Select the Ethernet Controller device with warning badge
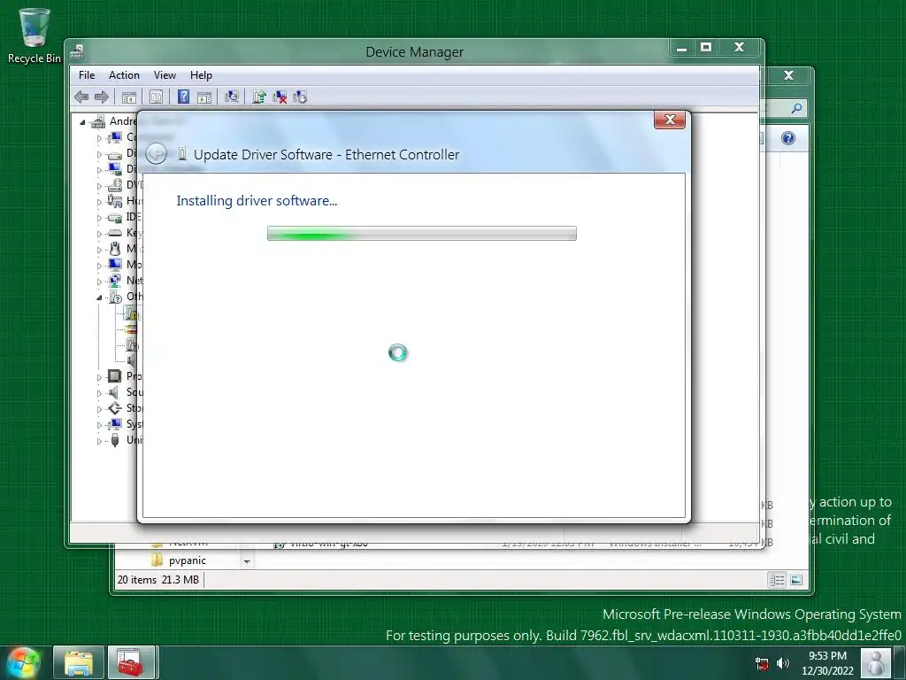906x680 pixels. 132,313
